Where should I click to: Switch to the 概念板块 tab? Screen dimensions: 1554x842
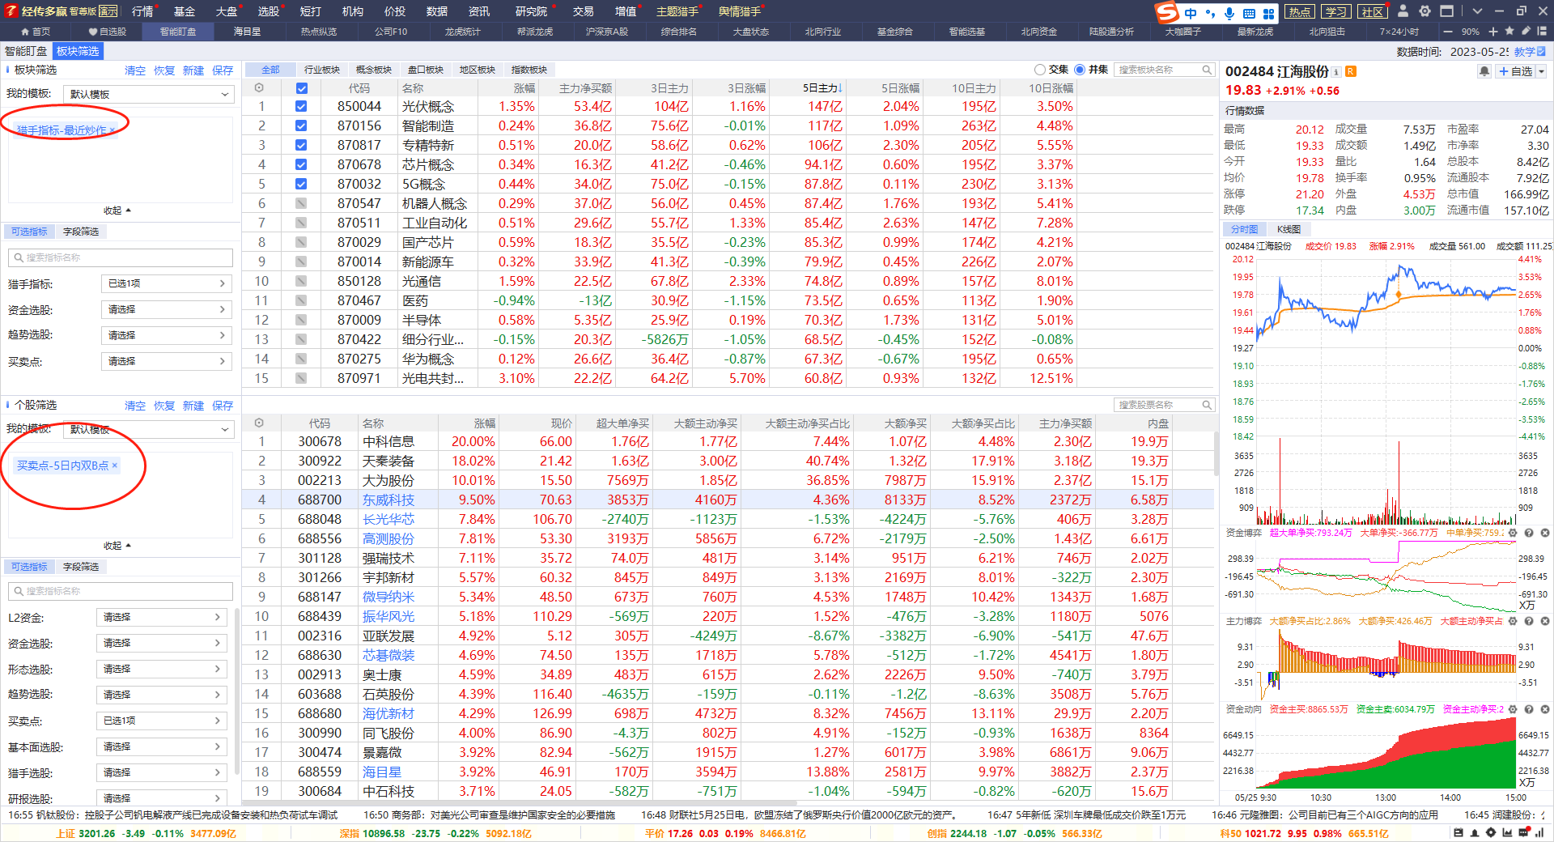pos(374,70)
